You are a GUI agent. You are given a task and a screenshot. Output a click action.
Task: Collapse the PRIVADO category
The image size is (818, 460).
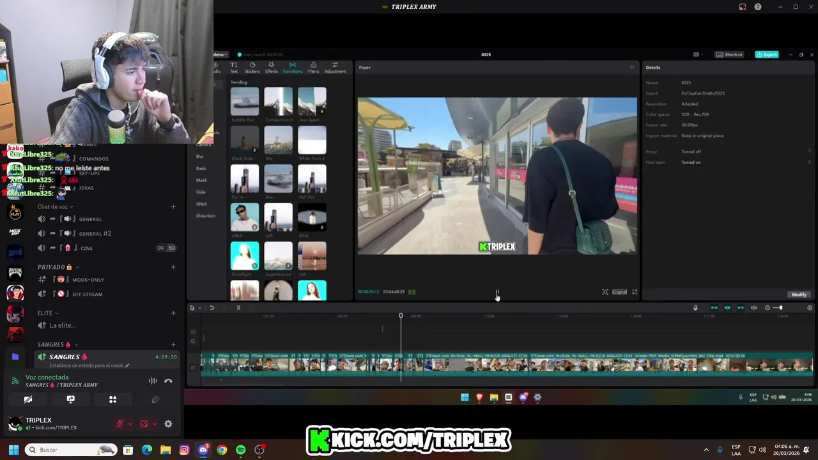tap(58, 267)
